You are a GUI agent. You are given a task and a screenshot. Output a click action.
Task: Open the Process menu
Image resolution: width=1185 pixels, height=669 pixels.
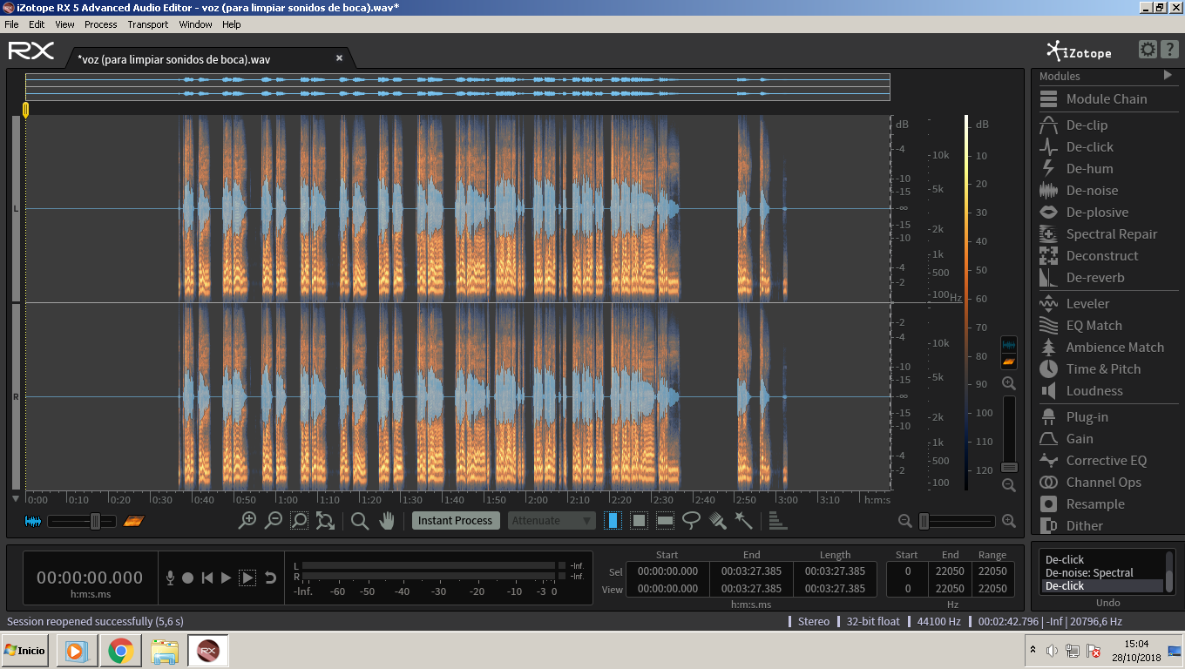click(100, 24)
